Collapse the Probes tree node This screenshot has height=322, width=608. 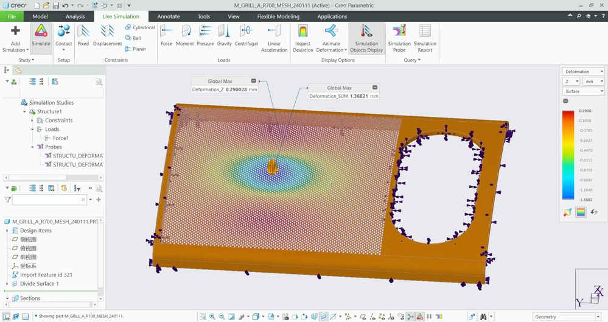click(x=32, y=147)
